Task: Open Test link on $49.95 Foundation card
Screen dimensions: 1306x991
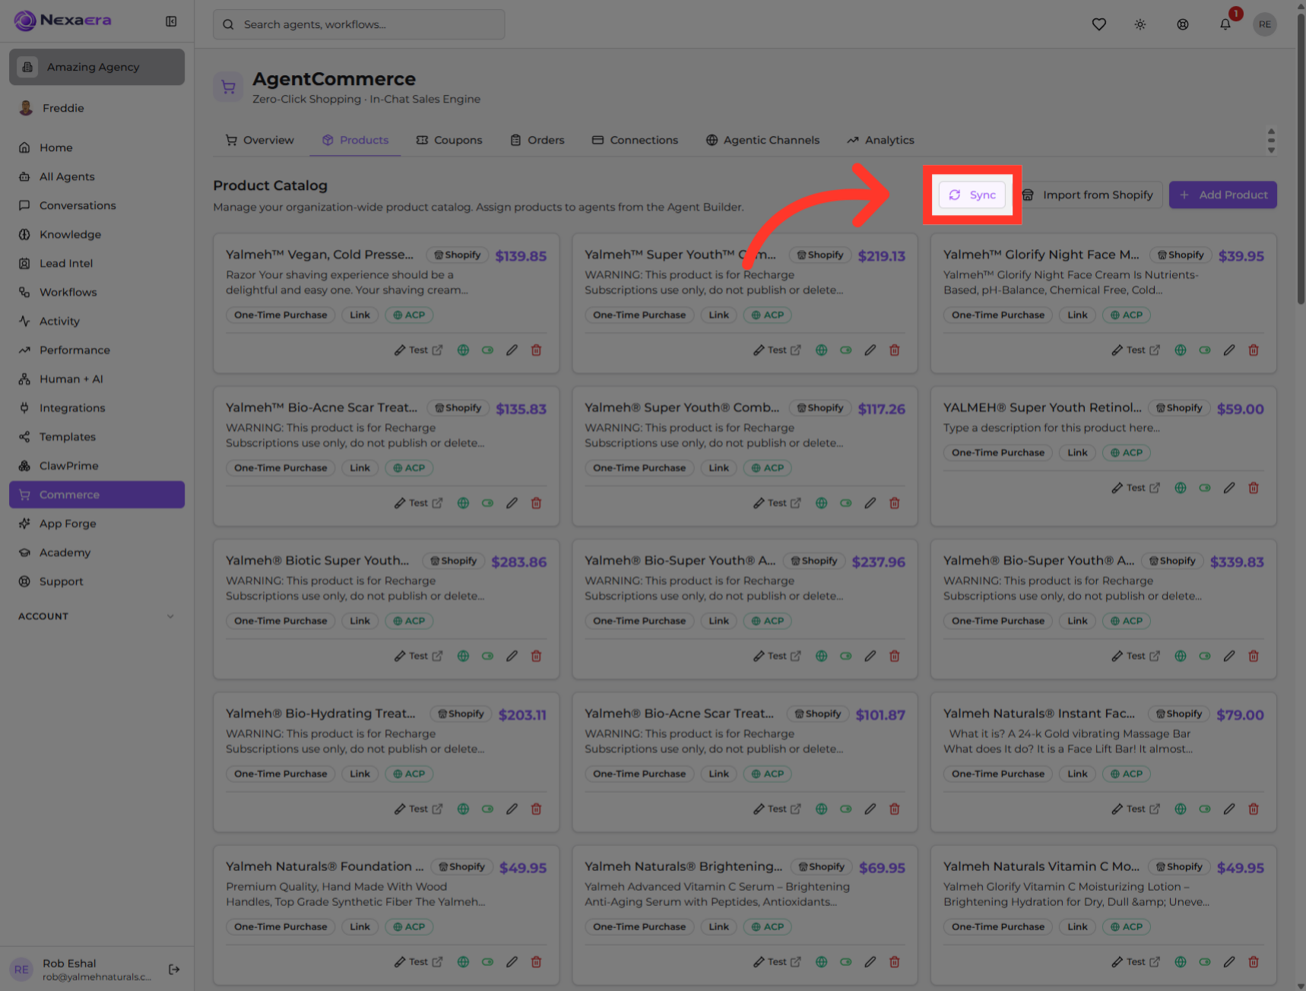Action: (x=418, y=962)
